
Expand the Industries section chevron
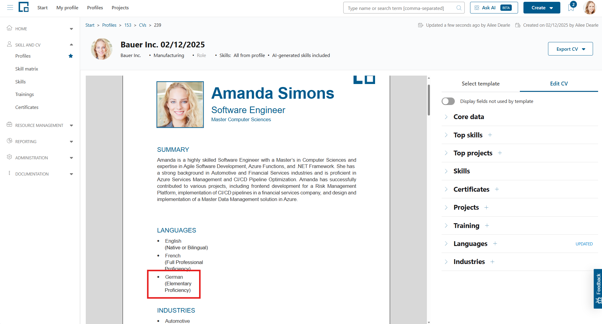coord(446,262)
